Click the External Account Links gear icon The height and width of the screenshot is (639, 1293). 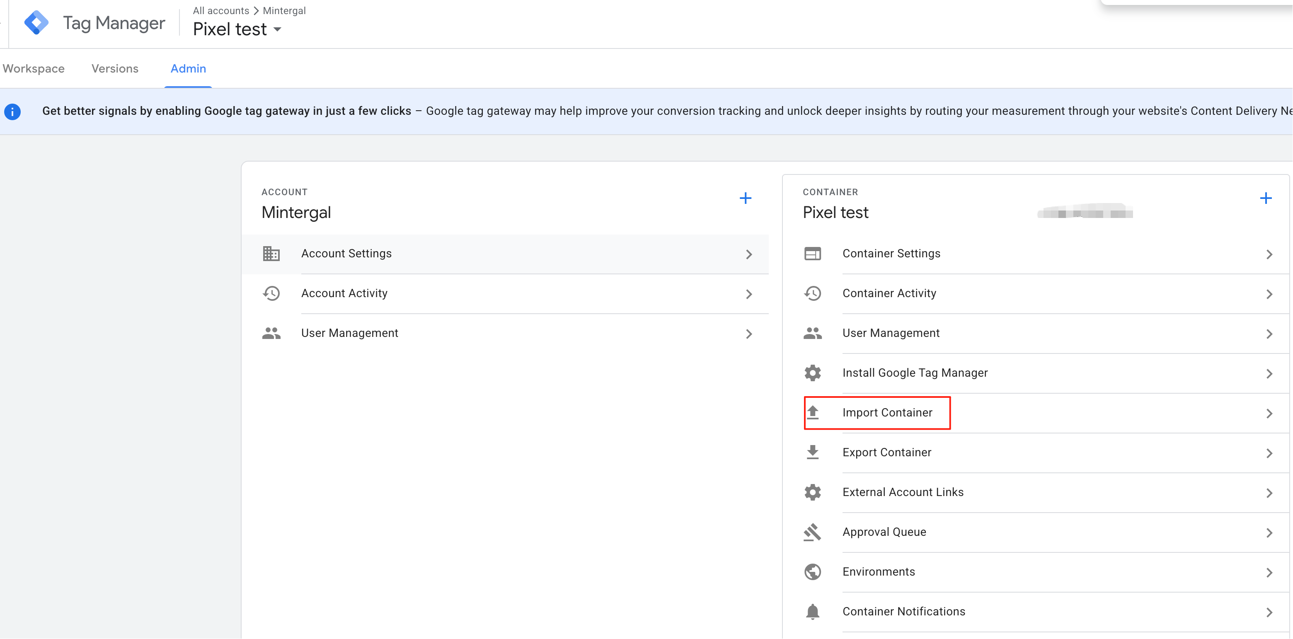(813, 492)
